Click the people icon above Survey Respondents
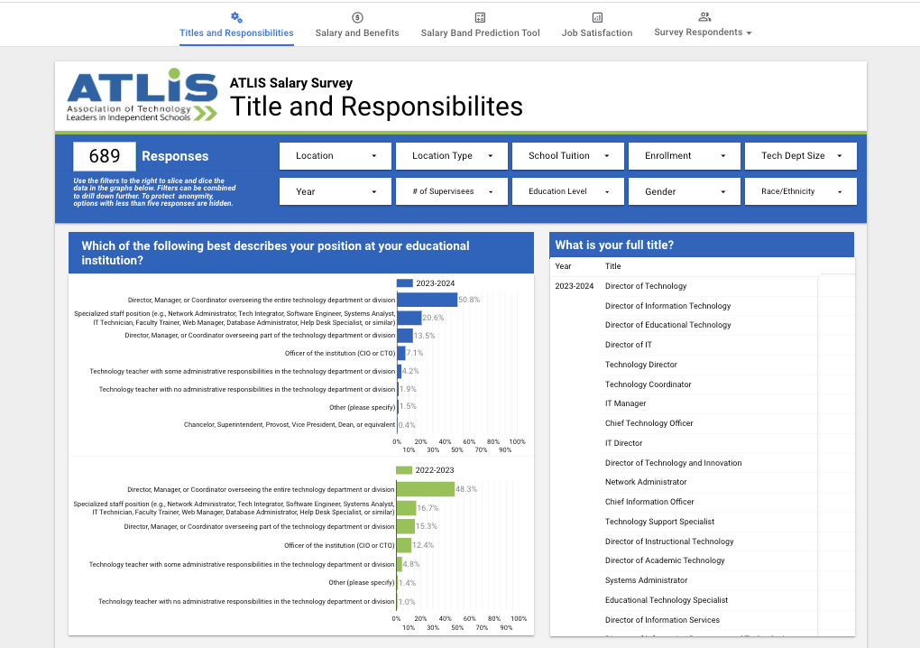The width and height of the screenshot is (920, 648). tap(704, 17)
